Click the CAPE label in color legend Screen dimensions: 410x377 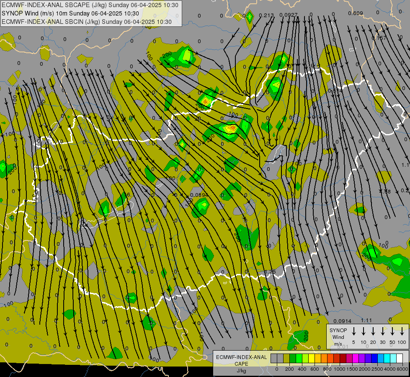coord(241,364)
